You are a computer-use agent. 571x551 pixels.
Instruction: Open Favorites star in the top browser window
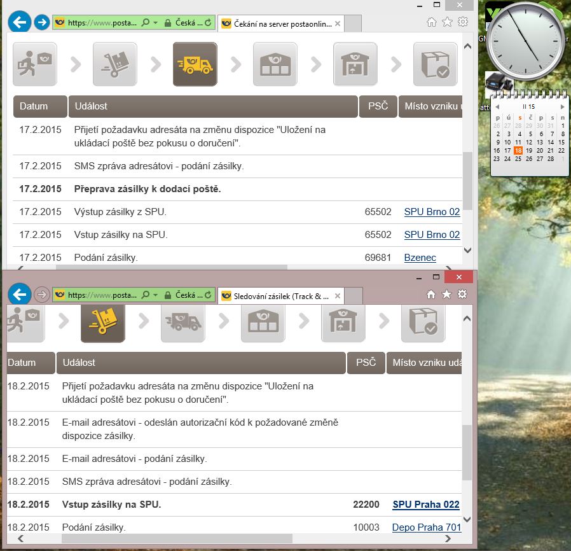(x=447, y=22)
